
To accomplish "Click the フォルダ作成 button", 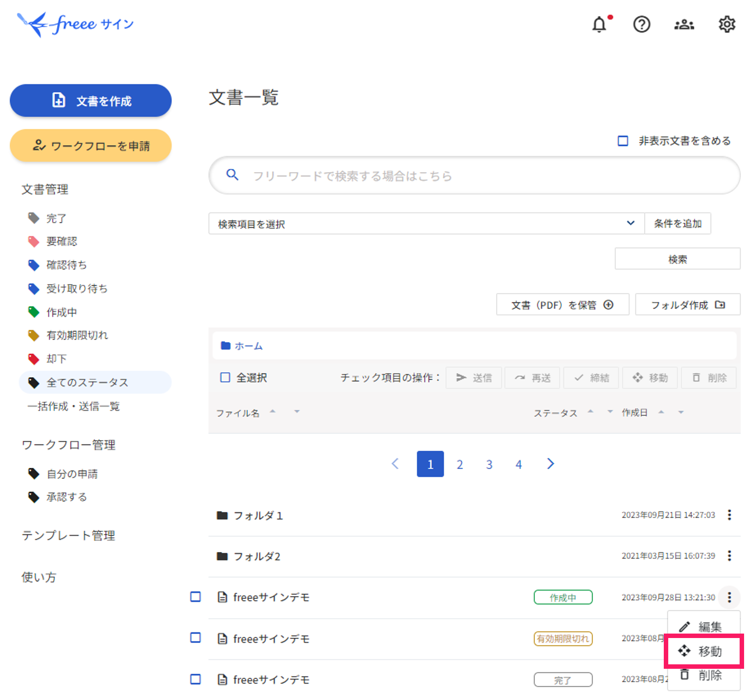I will 687,305.
